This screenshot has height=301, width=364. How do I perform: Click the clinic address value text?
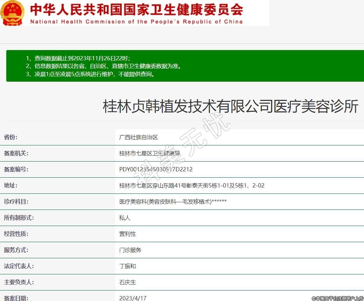pyautogui.click(x=192, y=185)
